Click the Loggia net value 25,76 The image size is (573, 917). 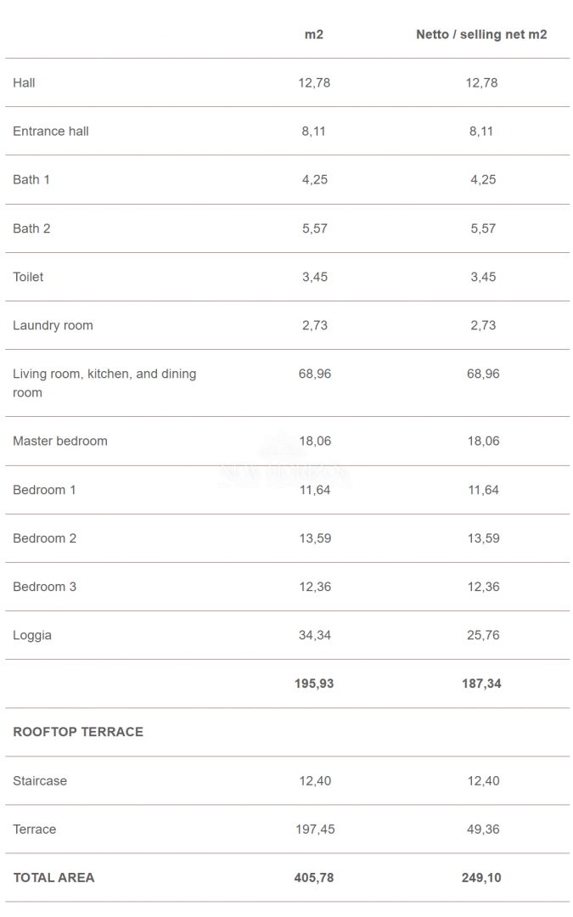[x=482, y=635]
